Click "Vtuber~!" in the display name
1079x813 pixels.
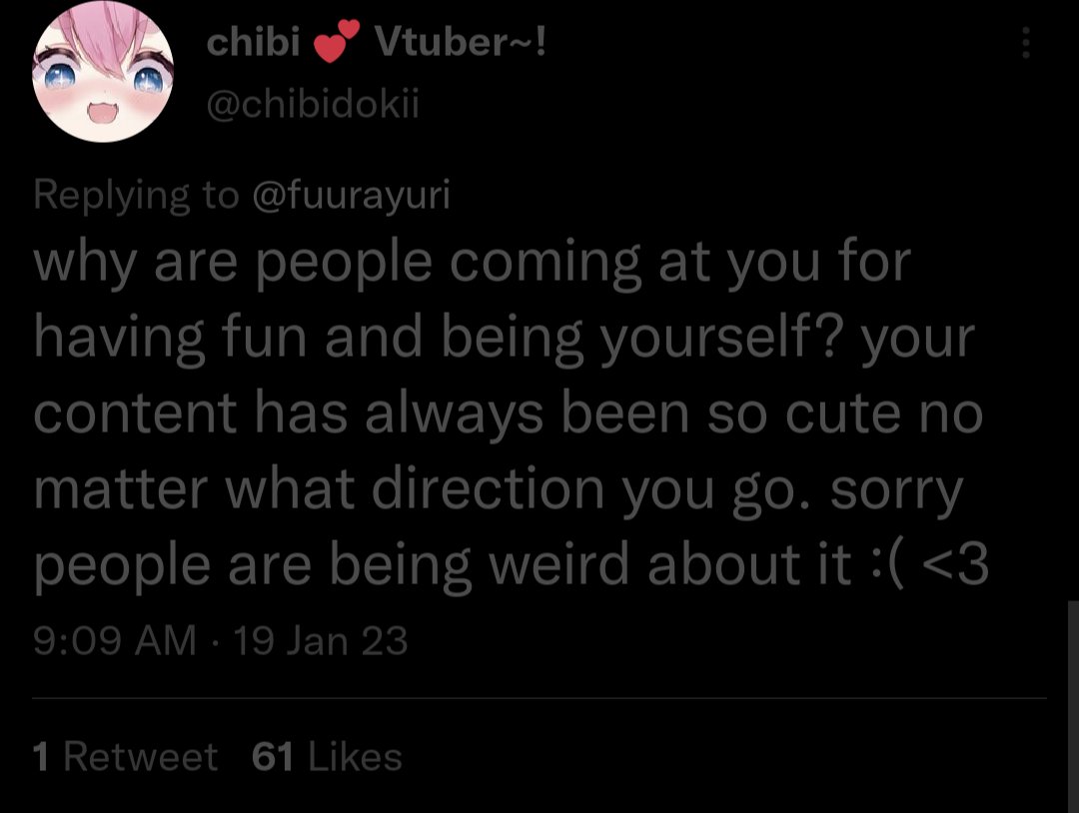pyautogui.click(x=460, y=43)
